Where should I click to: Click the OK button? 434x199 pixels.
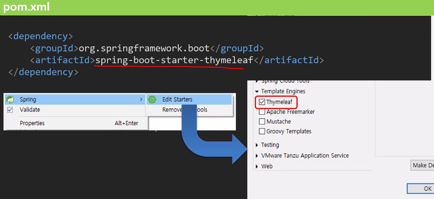coord(421,188)
